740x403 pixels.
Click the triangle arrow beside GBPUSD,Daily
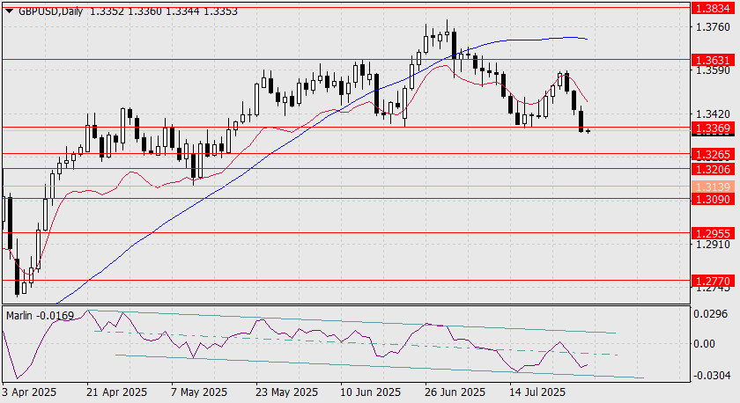9,11
